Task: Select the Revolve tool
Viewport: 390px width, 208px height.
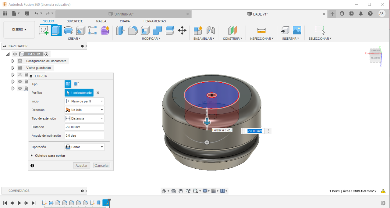Action: [68, 30]
